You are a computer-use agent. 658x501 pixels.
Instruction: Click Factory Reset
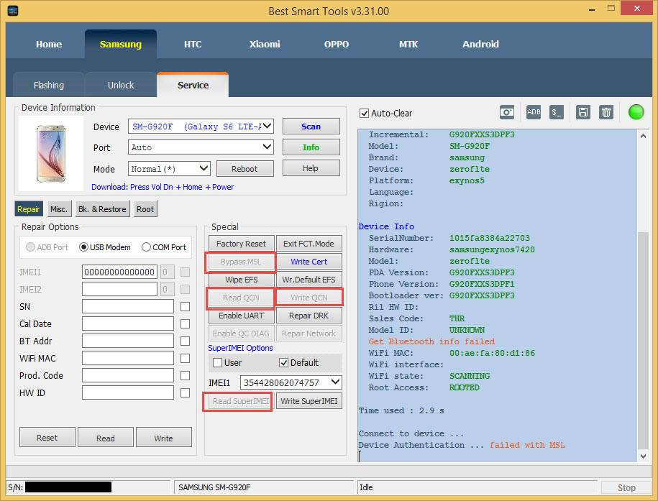click(242, 244)
